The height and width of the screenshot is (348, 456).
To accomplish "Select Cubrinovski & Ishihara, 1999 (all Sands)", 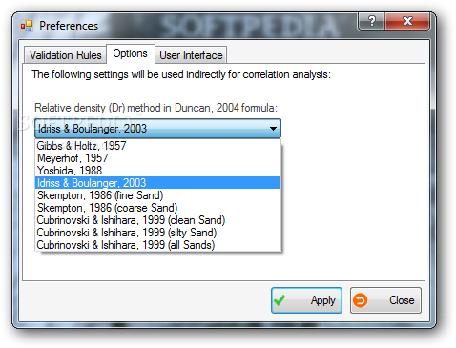I will (x=157, y=245).
